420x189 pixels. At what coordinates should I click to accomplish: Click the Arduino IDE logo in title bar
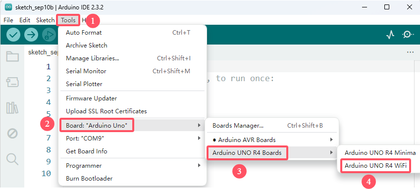click(x=8, y=7)
